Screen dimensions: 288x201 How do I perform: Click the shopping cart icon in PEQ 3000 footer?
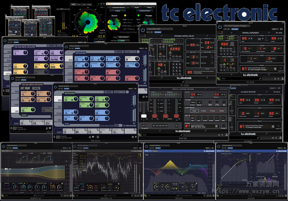tap(211, 196)
